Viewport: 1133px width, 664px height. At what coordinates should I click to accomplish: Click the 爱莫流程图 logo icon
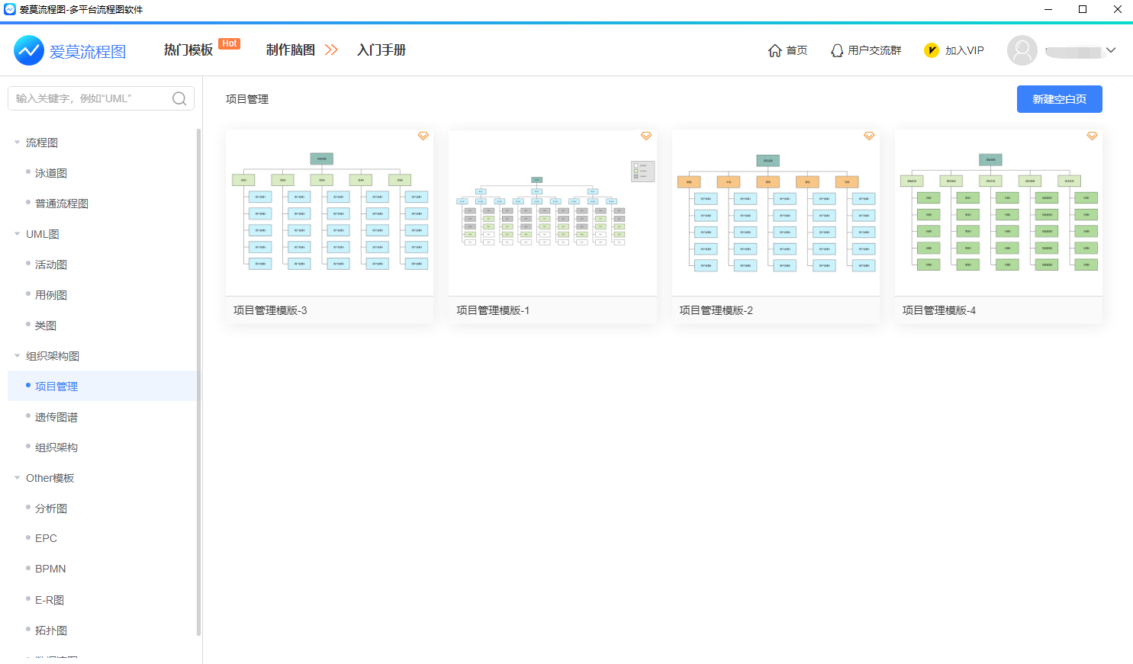29,50
